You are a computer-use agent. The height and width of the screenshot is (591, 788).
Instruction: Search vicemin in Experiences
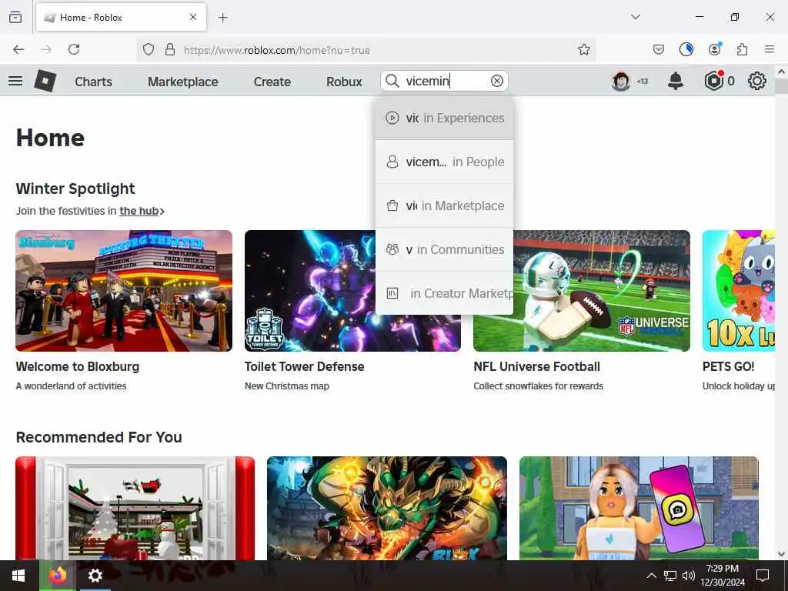click(x=444, y=118)
